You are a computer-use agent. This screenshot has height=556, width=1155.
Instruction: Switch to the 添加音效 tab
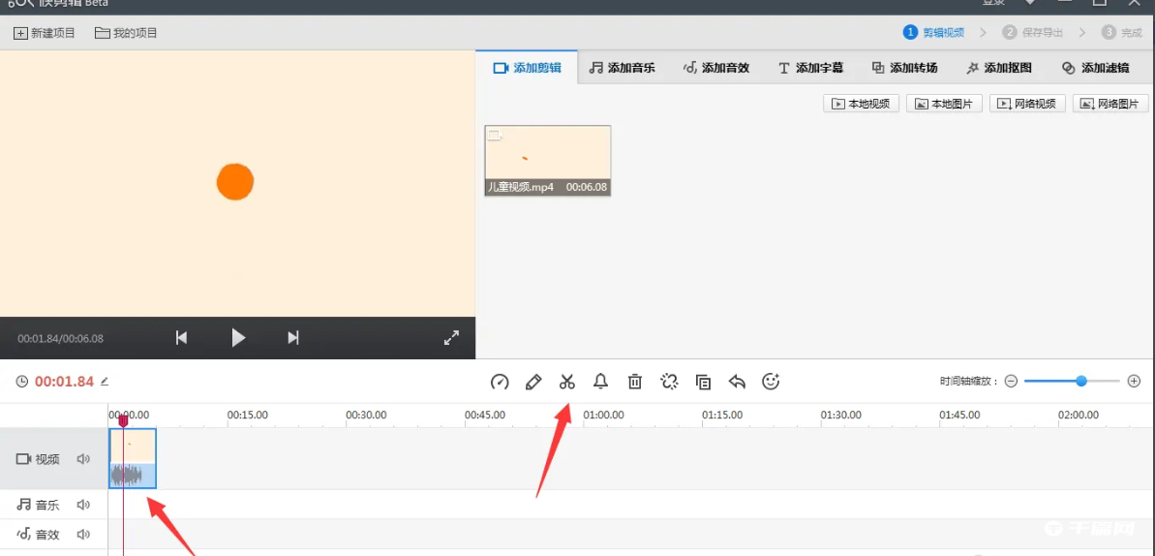716,68
